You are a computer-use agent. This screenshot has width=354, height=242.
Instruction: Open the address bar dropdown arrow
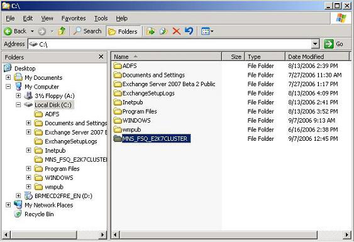315,44
